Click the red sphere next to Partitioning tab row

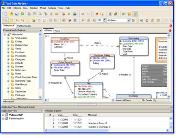coord(171,26)
